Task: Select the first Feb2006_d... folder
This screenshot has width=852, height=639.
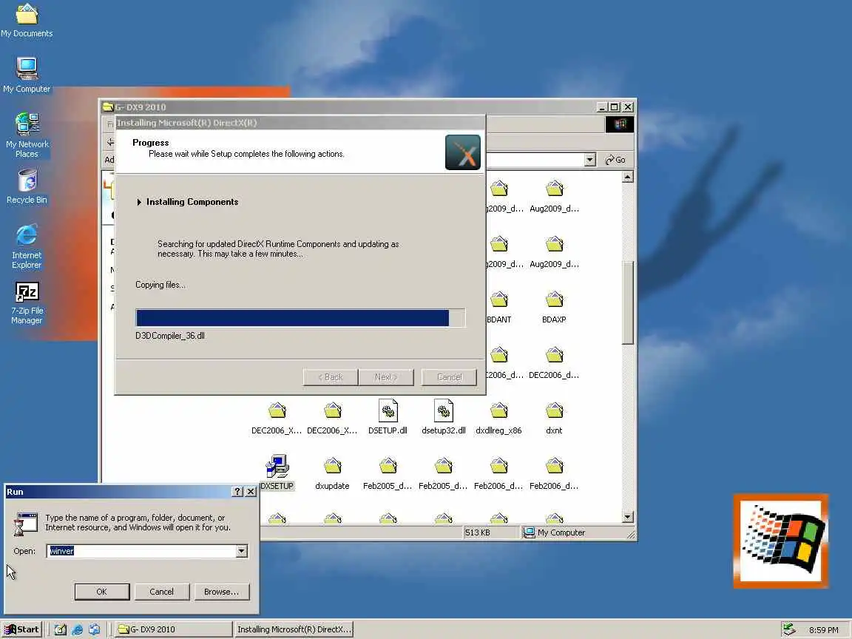Action: 498,474
